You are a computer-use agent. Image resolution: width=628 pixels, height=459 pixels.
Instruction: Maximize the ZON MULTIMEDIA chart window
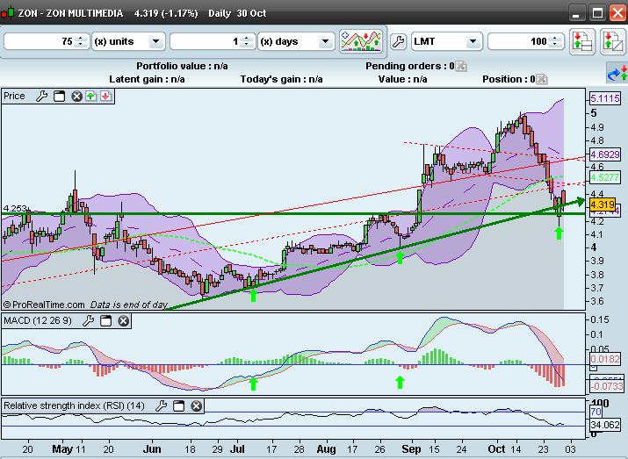(x=597, y=13)
